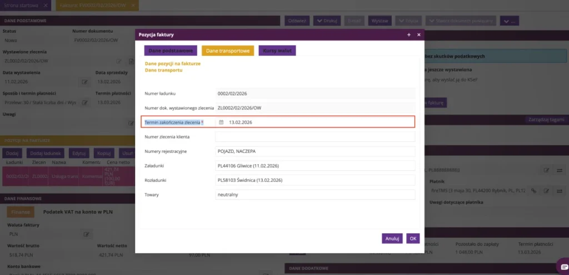569x275 pixels.
Task: Click the Numer ładunku field
Action: tap(315, 93)
